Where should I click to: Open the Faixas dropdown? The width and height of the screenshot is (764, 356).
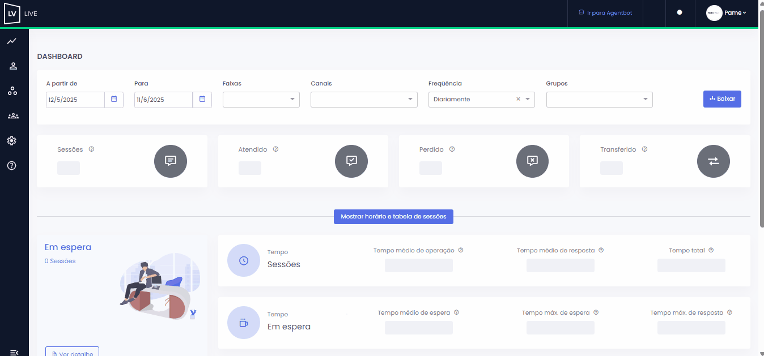(261, 100)
